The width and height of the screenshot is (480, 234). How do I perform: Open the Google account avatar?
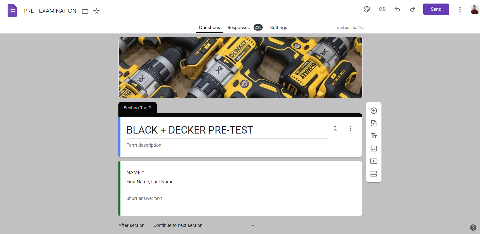point(475,10)
